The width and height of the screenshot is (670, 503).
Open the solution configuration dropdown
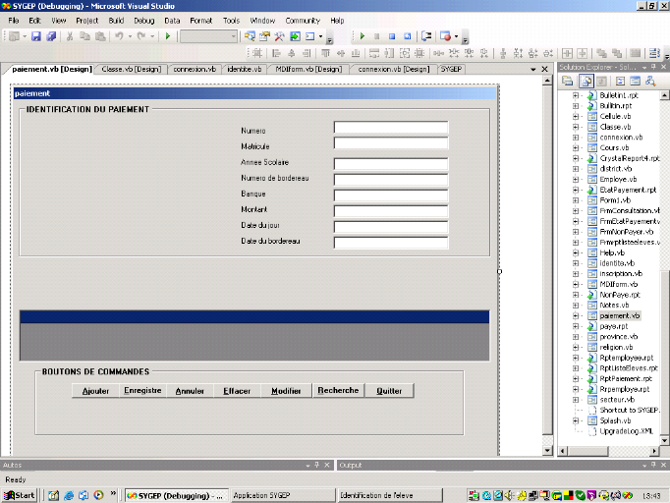click(234, 36)
